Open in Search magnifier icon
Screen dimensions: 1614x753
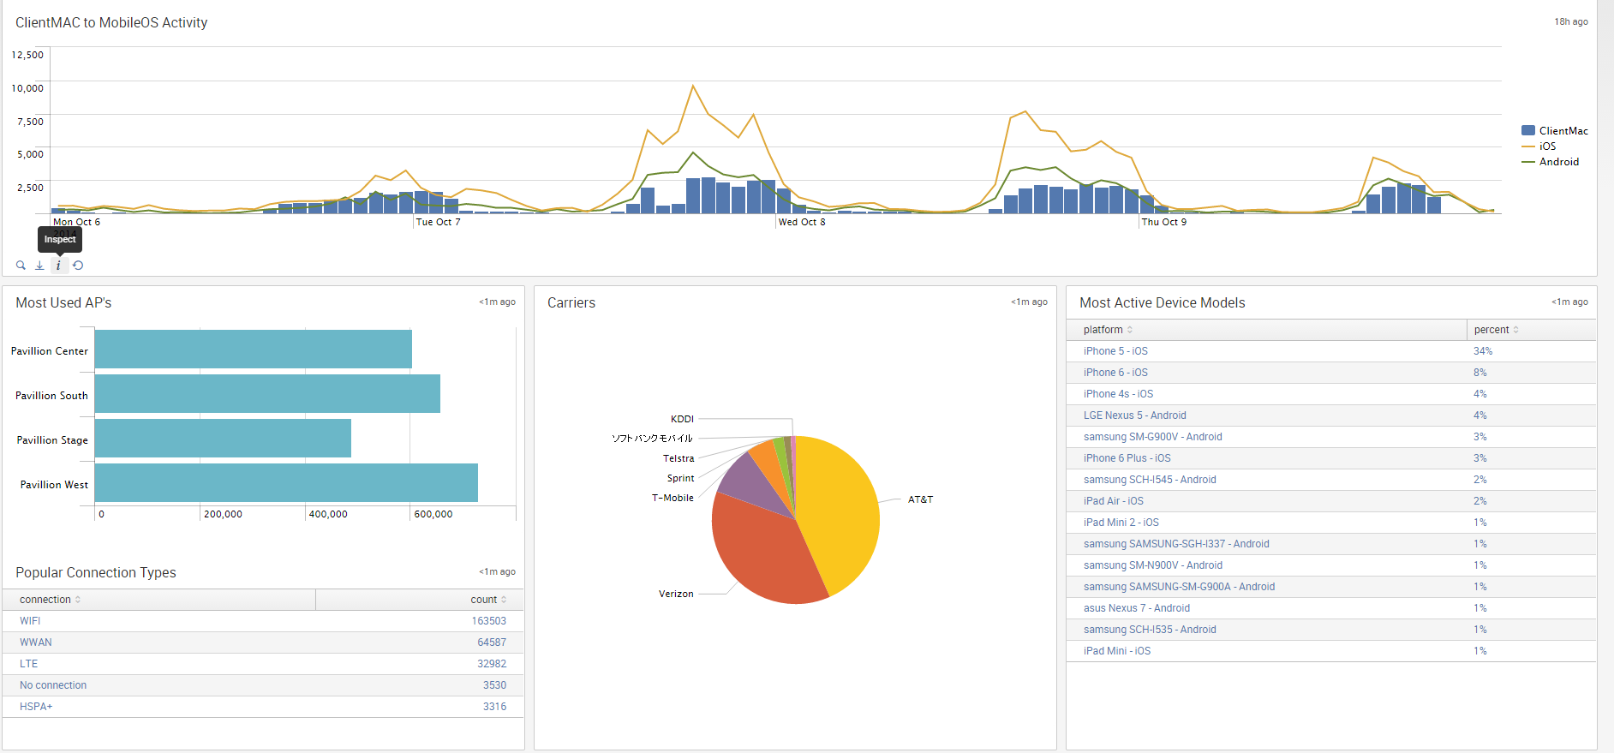click(21, 266)
